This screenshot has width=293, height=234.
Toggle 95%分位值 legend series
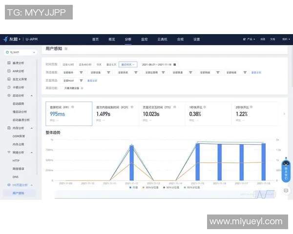coord(192,187)
